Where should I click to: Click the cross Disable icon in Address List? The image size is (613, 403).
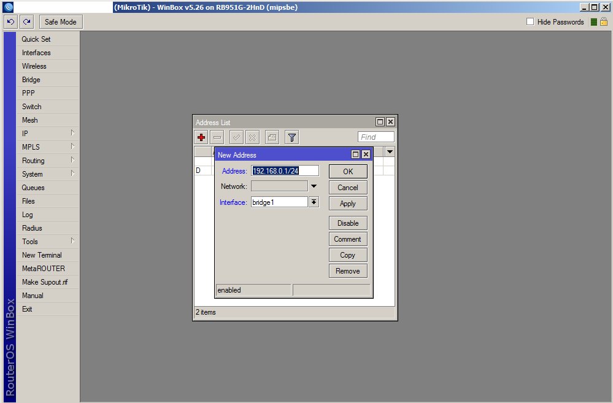click(253, 137)
